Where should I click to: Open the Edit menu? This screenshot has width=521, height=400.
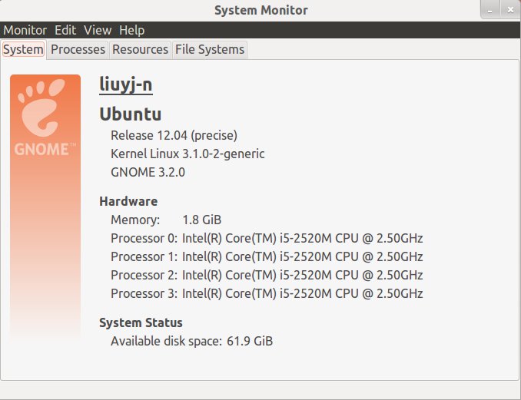pos(65,30)
